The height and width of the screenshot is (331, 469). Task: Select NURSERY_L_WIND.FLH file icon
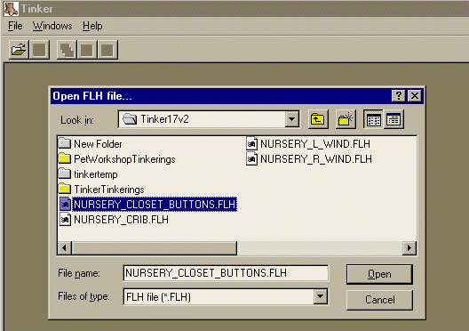coord(252,144)
